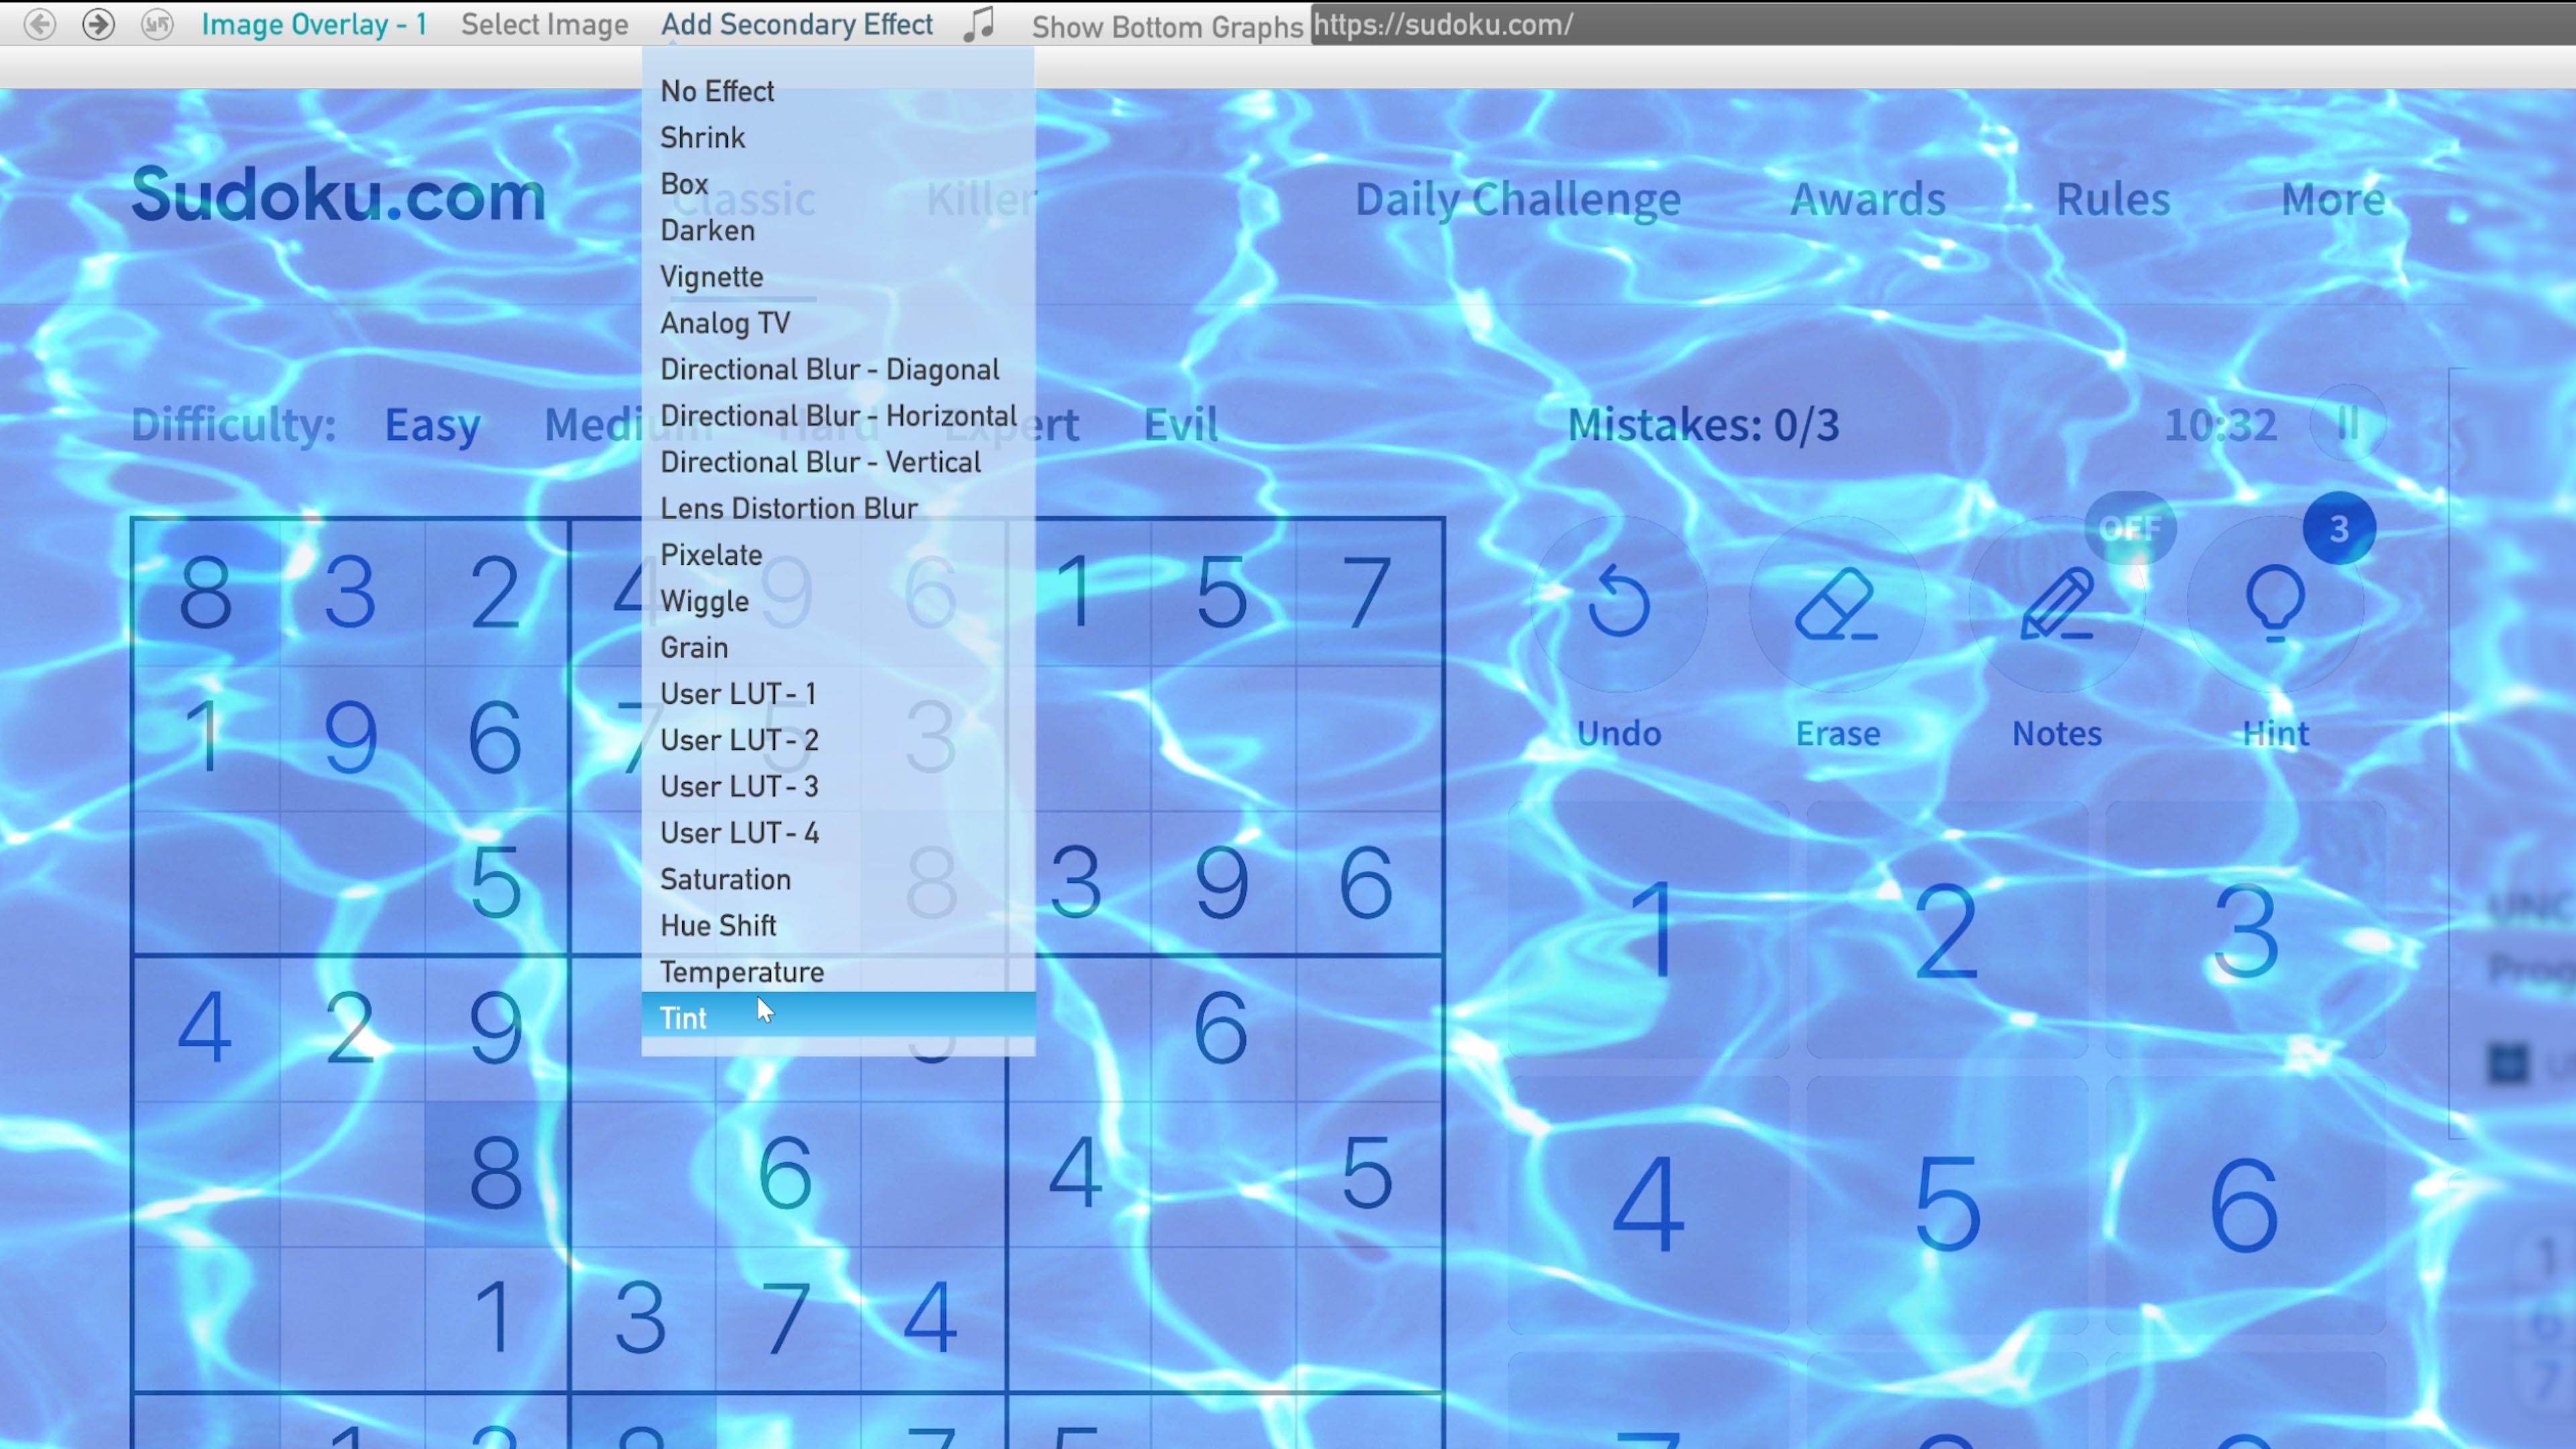2576x1449 pixels.
Task: Select Easy difficulty level
Action: (x=432, y=424)
